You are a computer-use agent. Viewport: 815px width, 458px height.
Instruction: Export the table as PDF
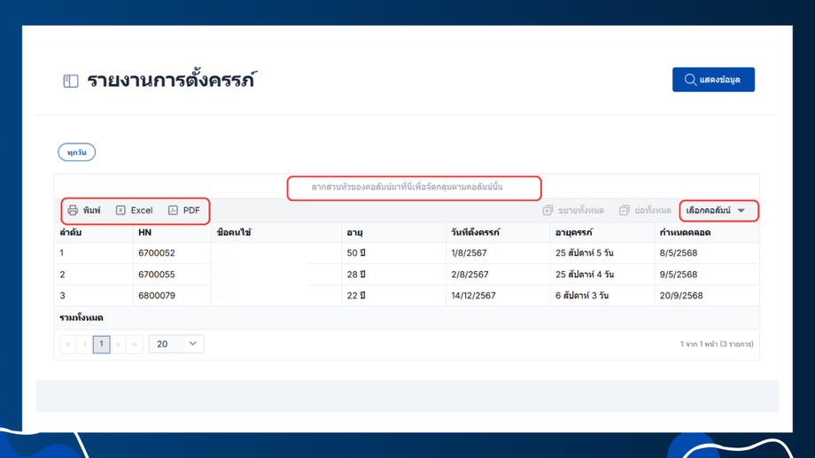coord(184,210)
